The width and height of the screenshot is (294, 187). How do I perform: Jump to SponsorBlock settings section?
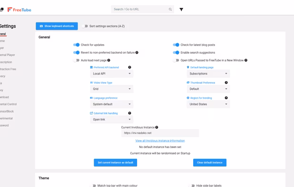tap(7, 111)
